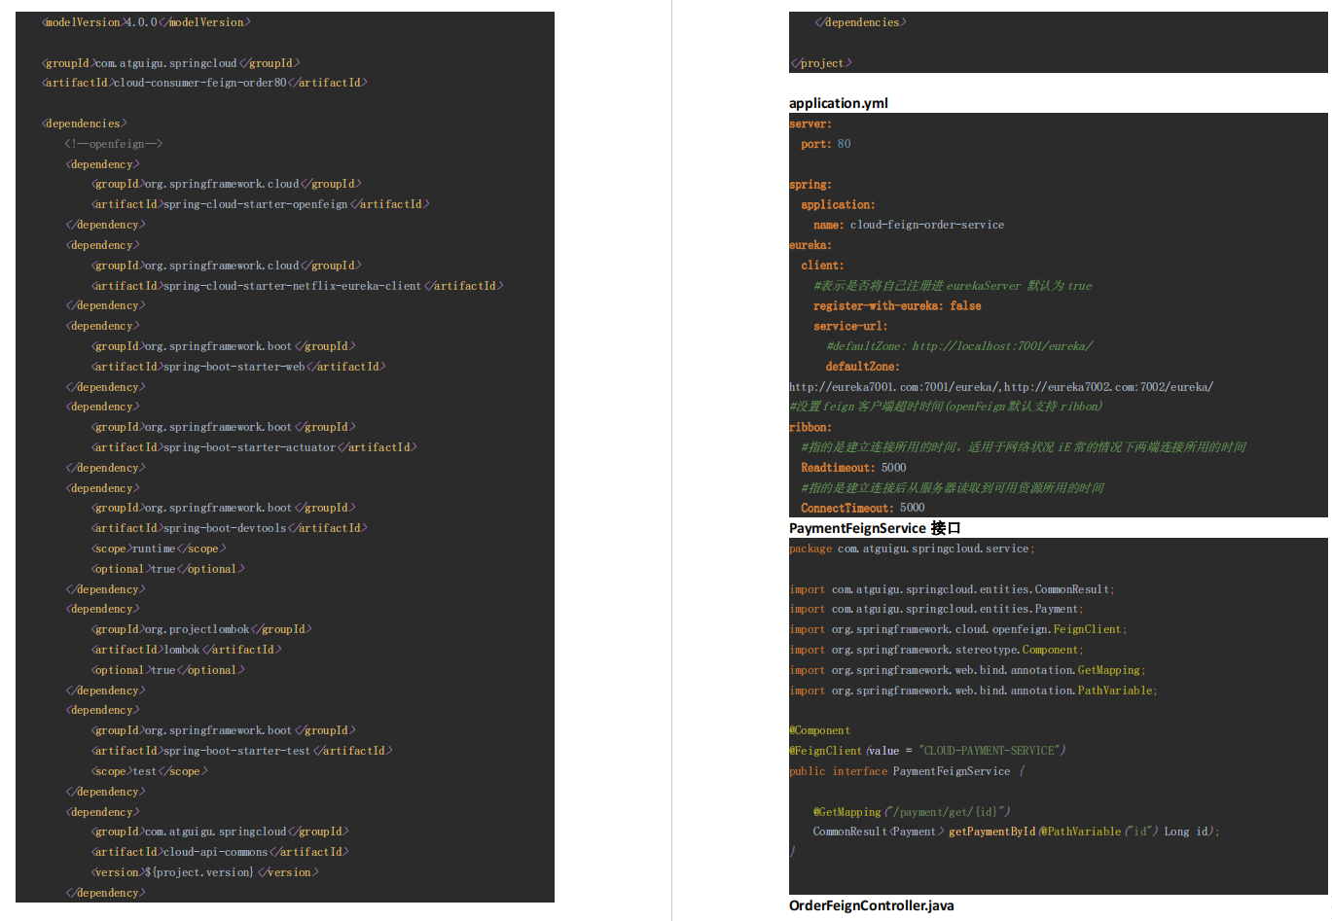Click the eureka7001.com URL line

[1001, 387]
